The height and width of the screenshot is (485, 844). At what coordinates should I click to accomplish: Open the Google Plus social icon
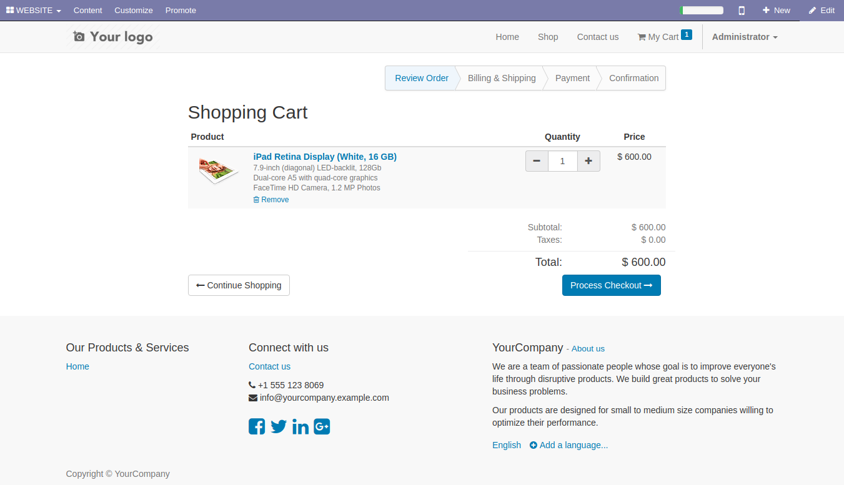(x=322, y=426)
